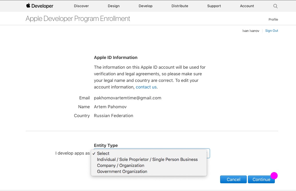This screenshot has width=296, height=191.
Task: Pick Government Organization from the list
Action: pos(122,171)
